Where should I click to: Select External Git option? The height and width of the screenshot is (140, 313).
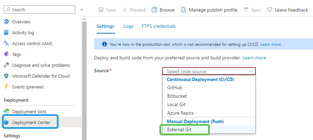pyautogui.click(x=179, y=130)
